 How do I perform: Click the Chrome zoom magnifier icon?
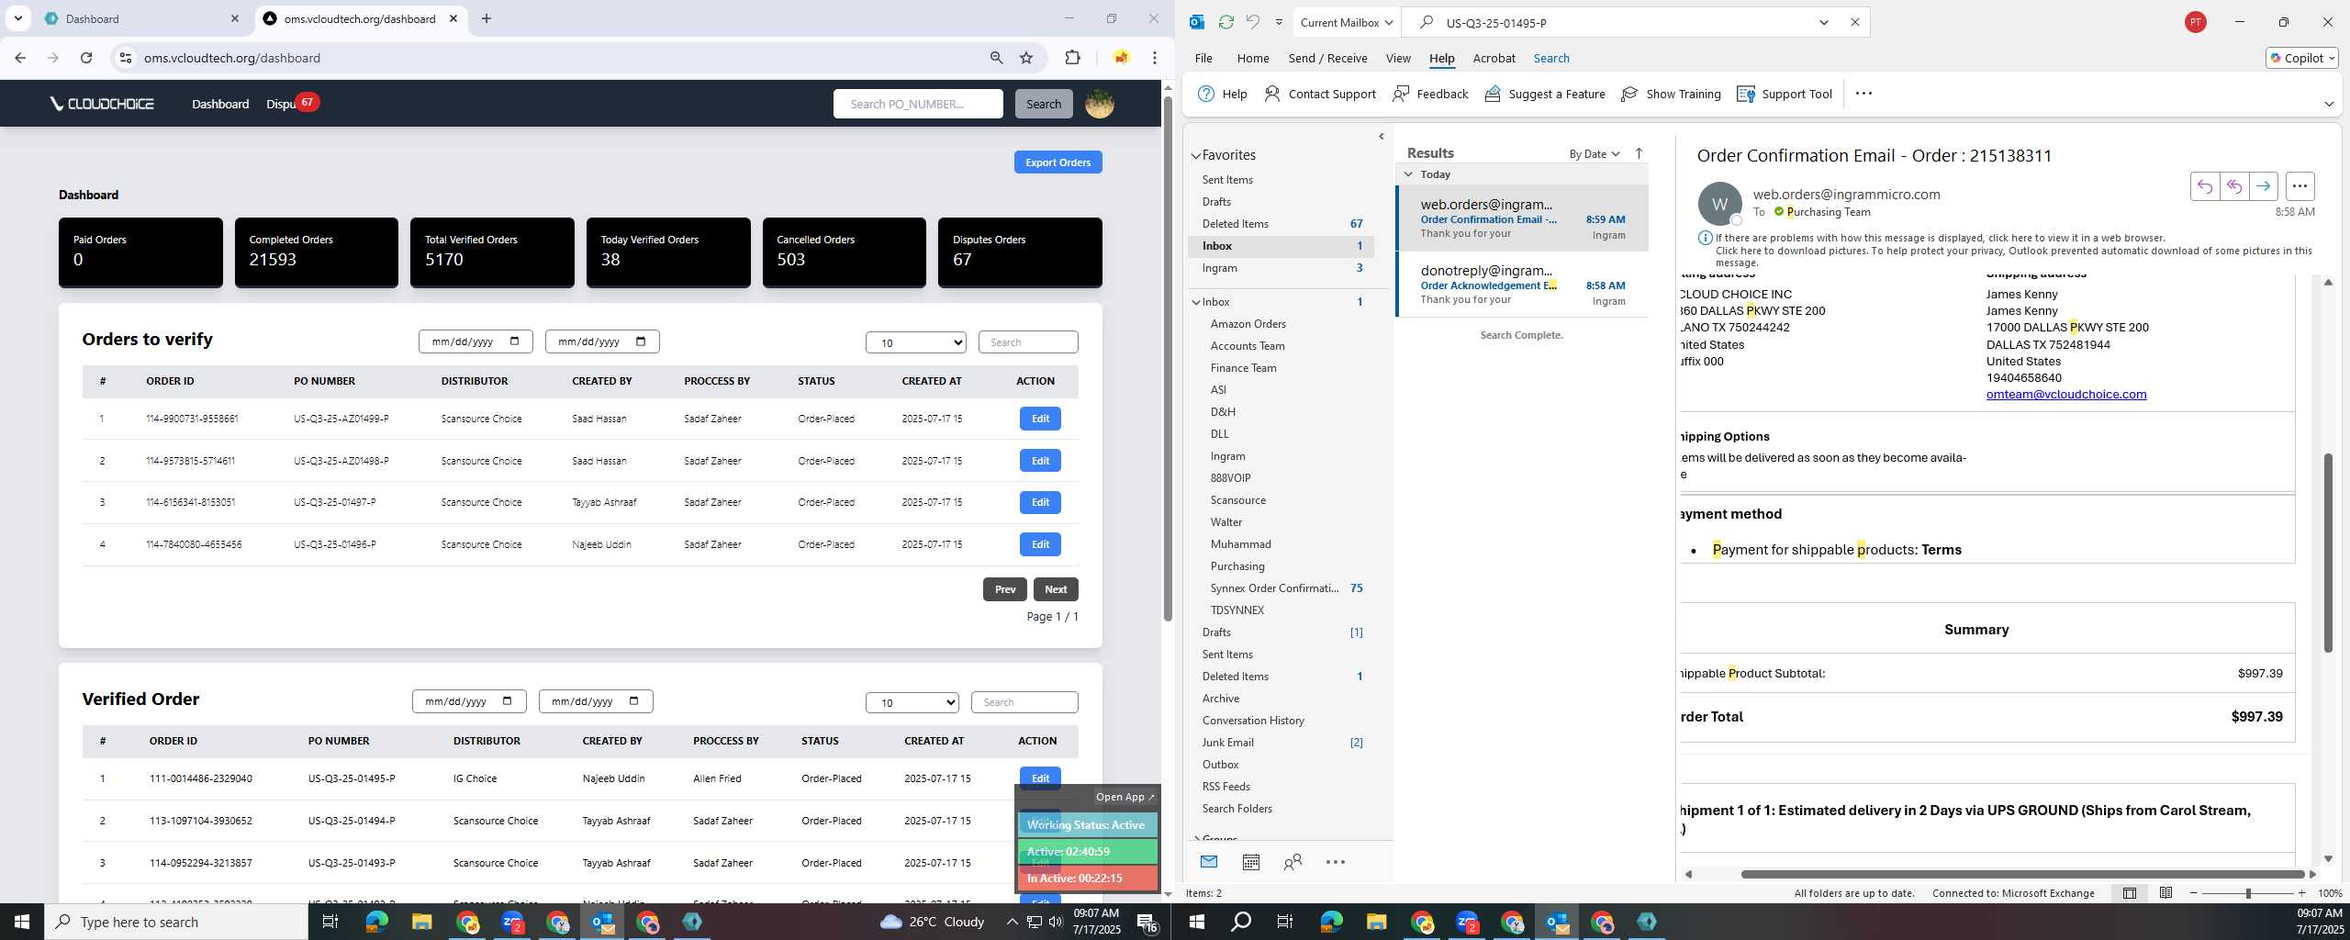click(996, 58)
